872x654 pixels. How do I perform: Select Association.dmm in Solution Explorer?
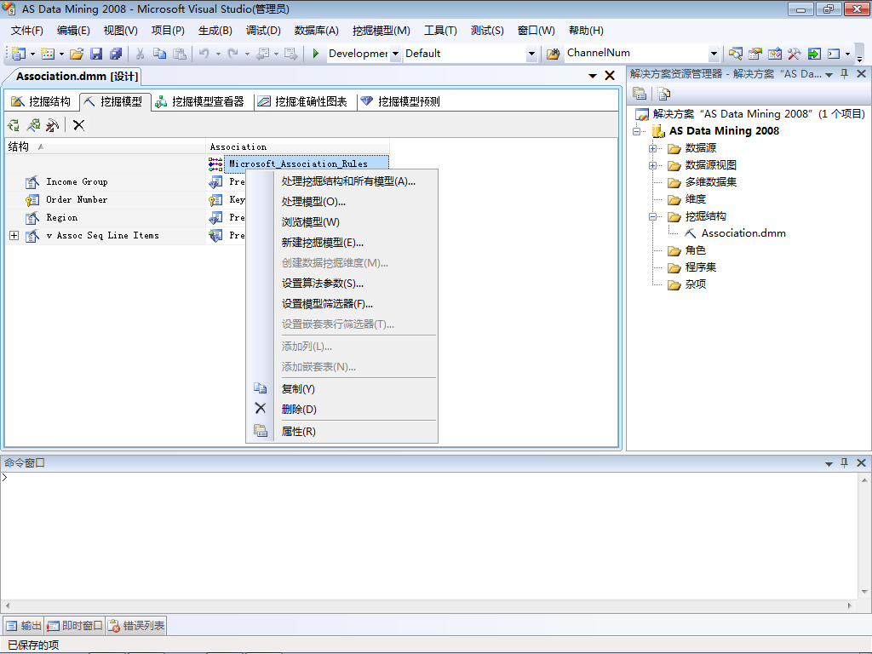click(x=743, y=233)
